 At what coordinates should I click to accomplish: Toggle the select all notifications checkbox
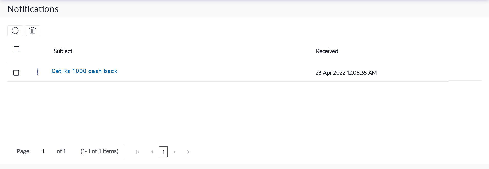click(x=16, y=49)
